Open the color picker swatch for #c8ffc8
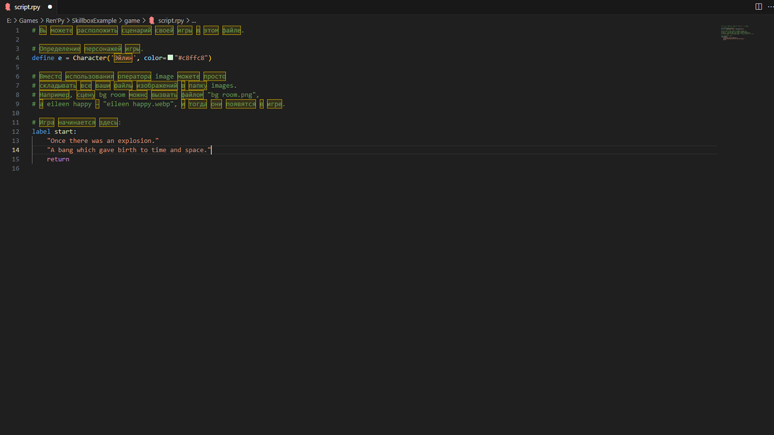 pyautogui.click(x=170, y=58)
